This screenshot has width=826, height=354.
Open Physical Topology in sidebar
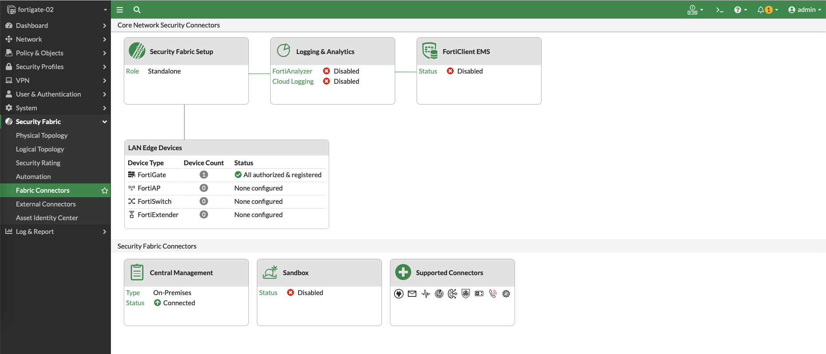[42, 136]
